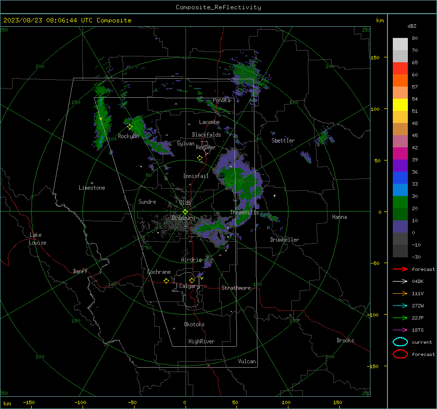
Task: Click the yellow diamond marker above Calgary label
Action: [x=192, y=280]
